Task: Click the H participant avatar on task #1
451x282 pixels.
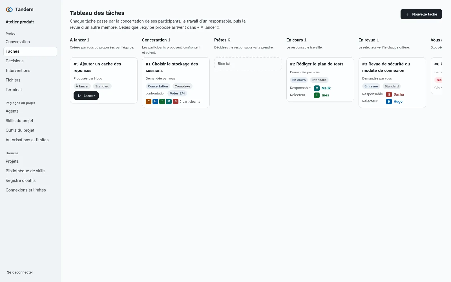Action: [155, 101]
